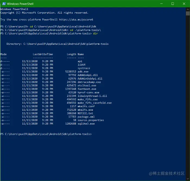This screenshot has height=181, width=190.
Task: Click the 'lib64' directory name
Action: [x=81, y=65]
